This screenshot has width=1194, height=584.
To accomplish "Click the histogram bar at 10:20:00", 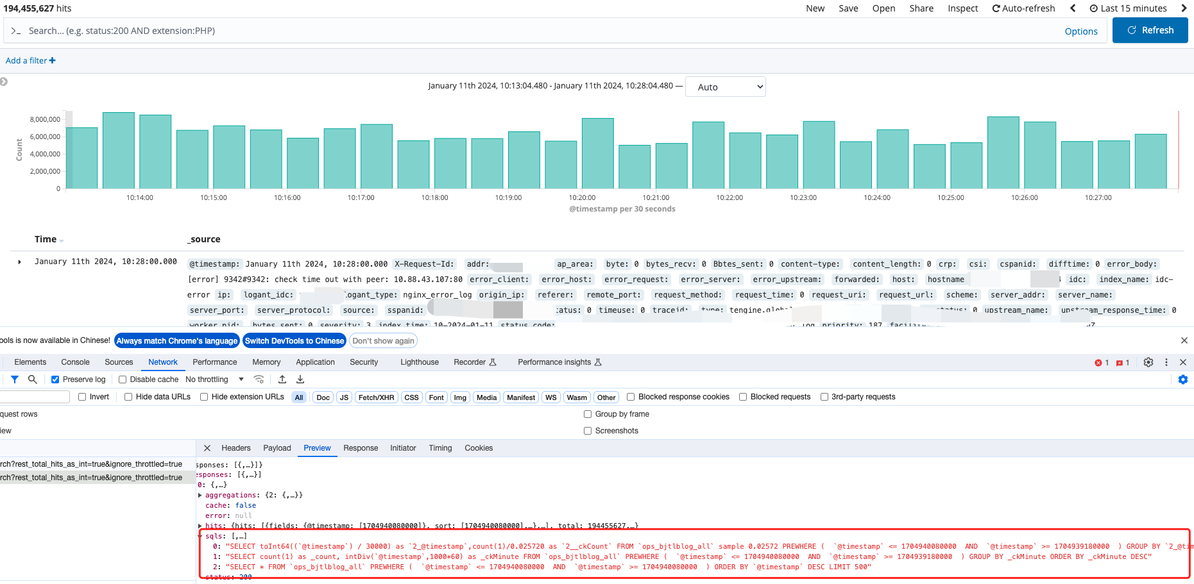I will (x=598, y=153).
